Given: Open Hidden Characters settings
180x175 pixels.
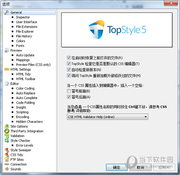Looking at the screenshot, I should (29, 122).
